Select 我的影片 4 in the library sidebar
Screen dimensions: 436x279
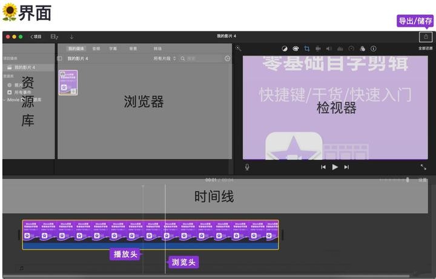point(28,68)
